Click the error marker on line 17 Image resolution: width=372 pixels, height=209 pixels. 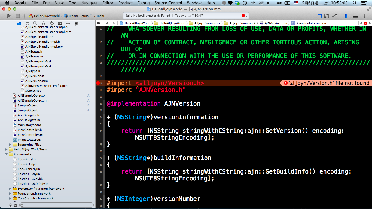point(98,83)
